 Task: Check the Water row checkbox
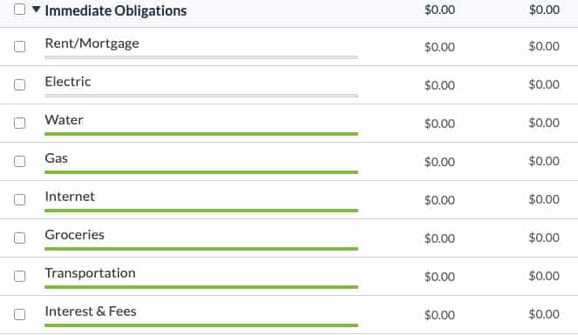click(19, 124)
